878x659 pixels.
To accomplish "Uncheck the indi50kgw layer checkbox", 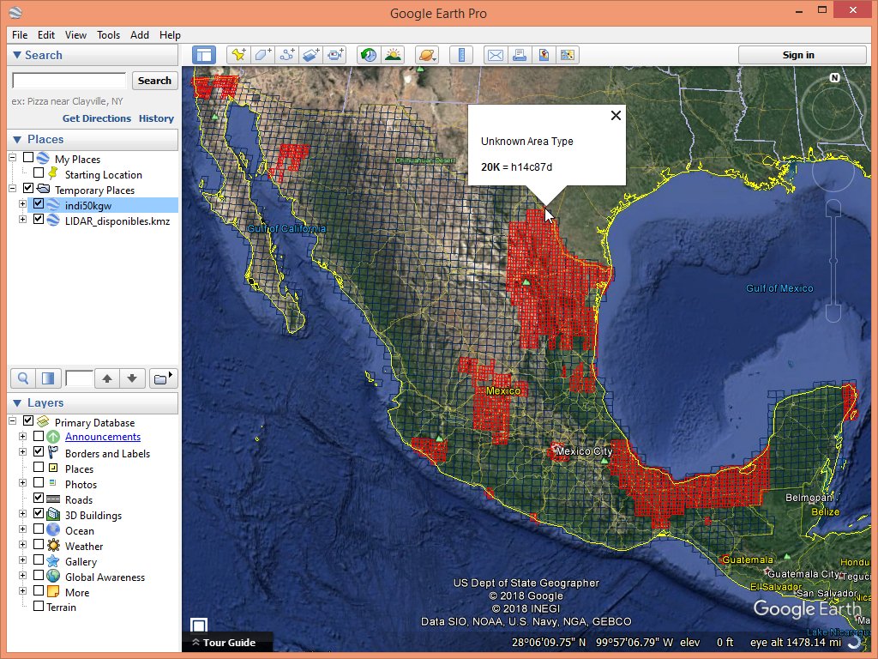I will 39,204.
